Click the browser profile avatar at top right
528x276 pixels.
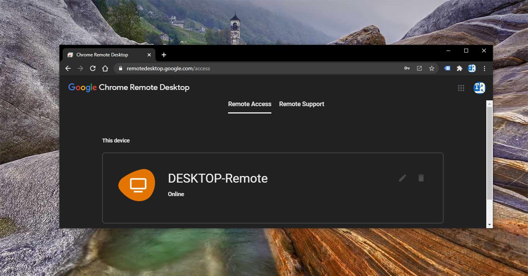pyautogui.click(x=472, y=68)
